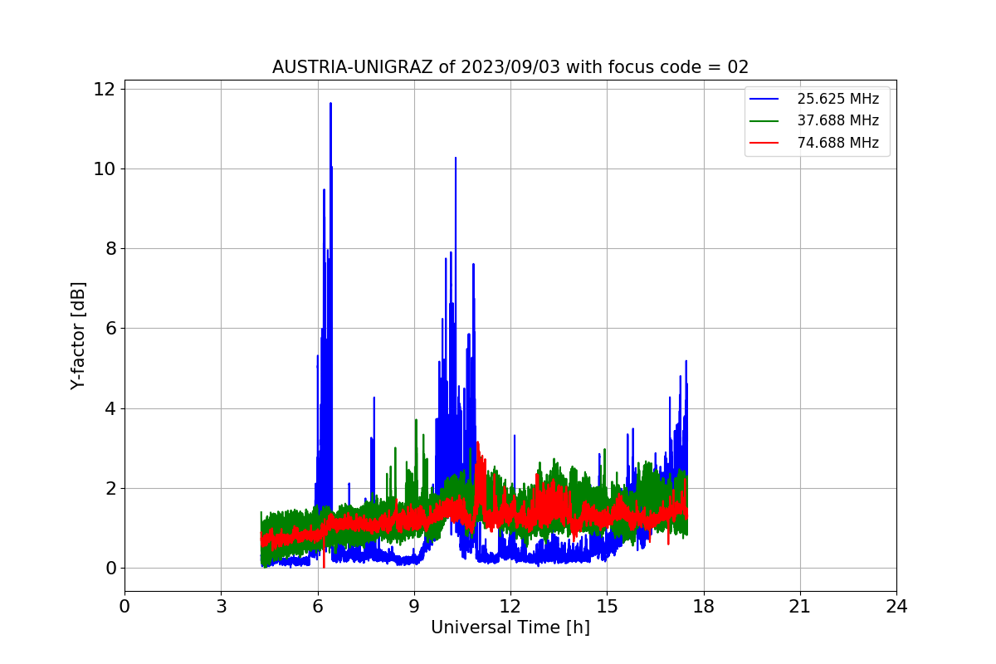Click the tallest blue peak near 11.6 dB
The width and height of the screenshot is (996, 664).
click(330, 105)
